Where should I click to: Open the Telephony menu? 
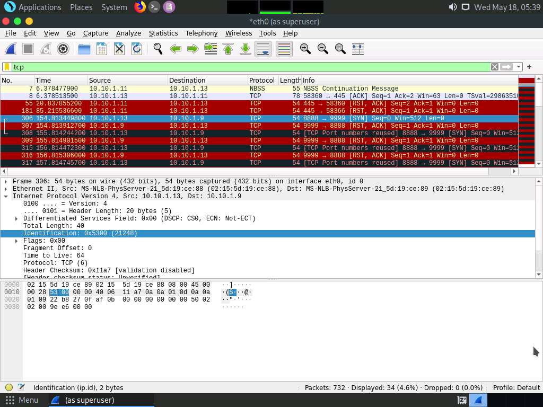coord(201,33)
